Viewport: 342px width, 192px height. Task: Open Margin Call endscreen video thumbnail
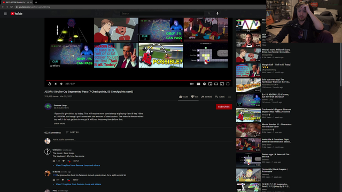coord(116,55)
